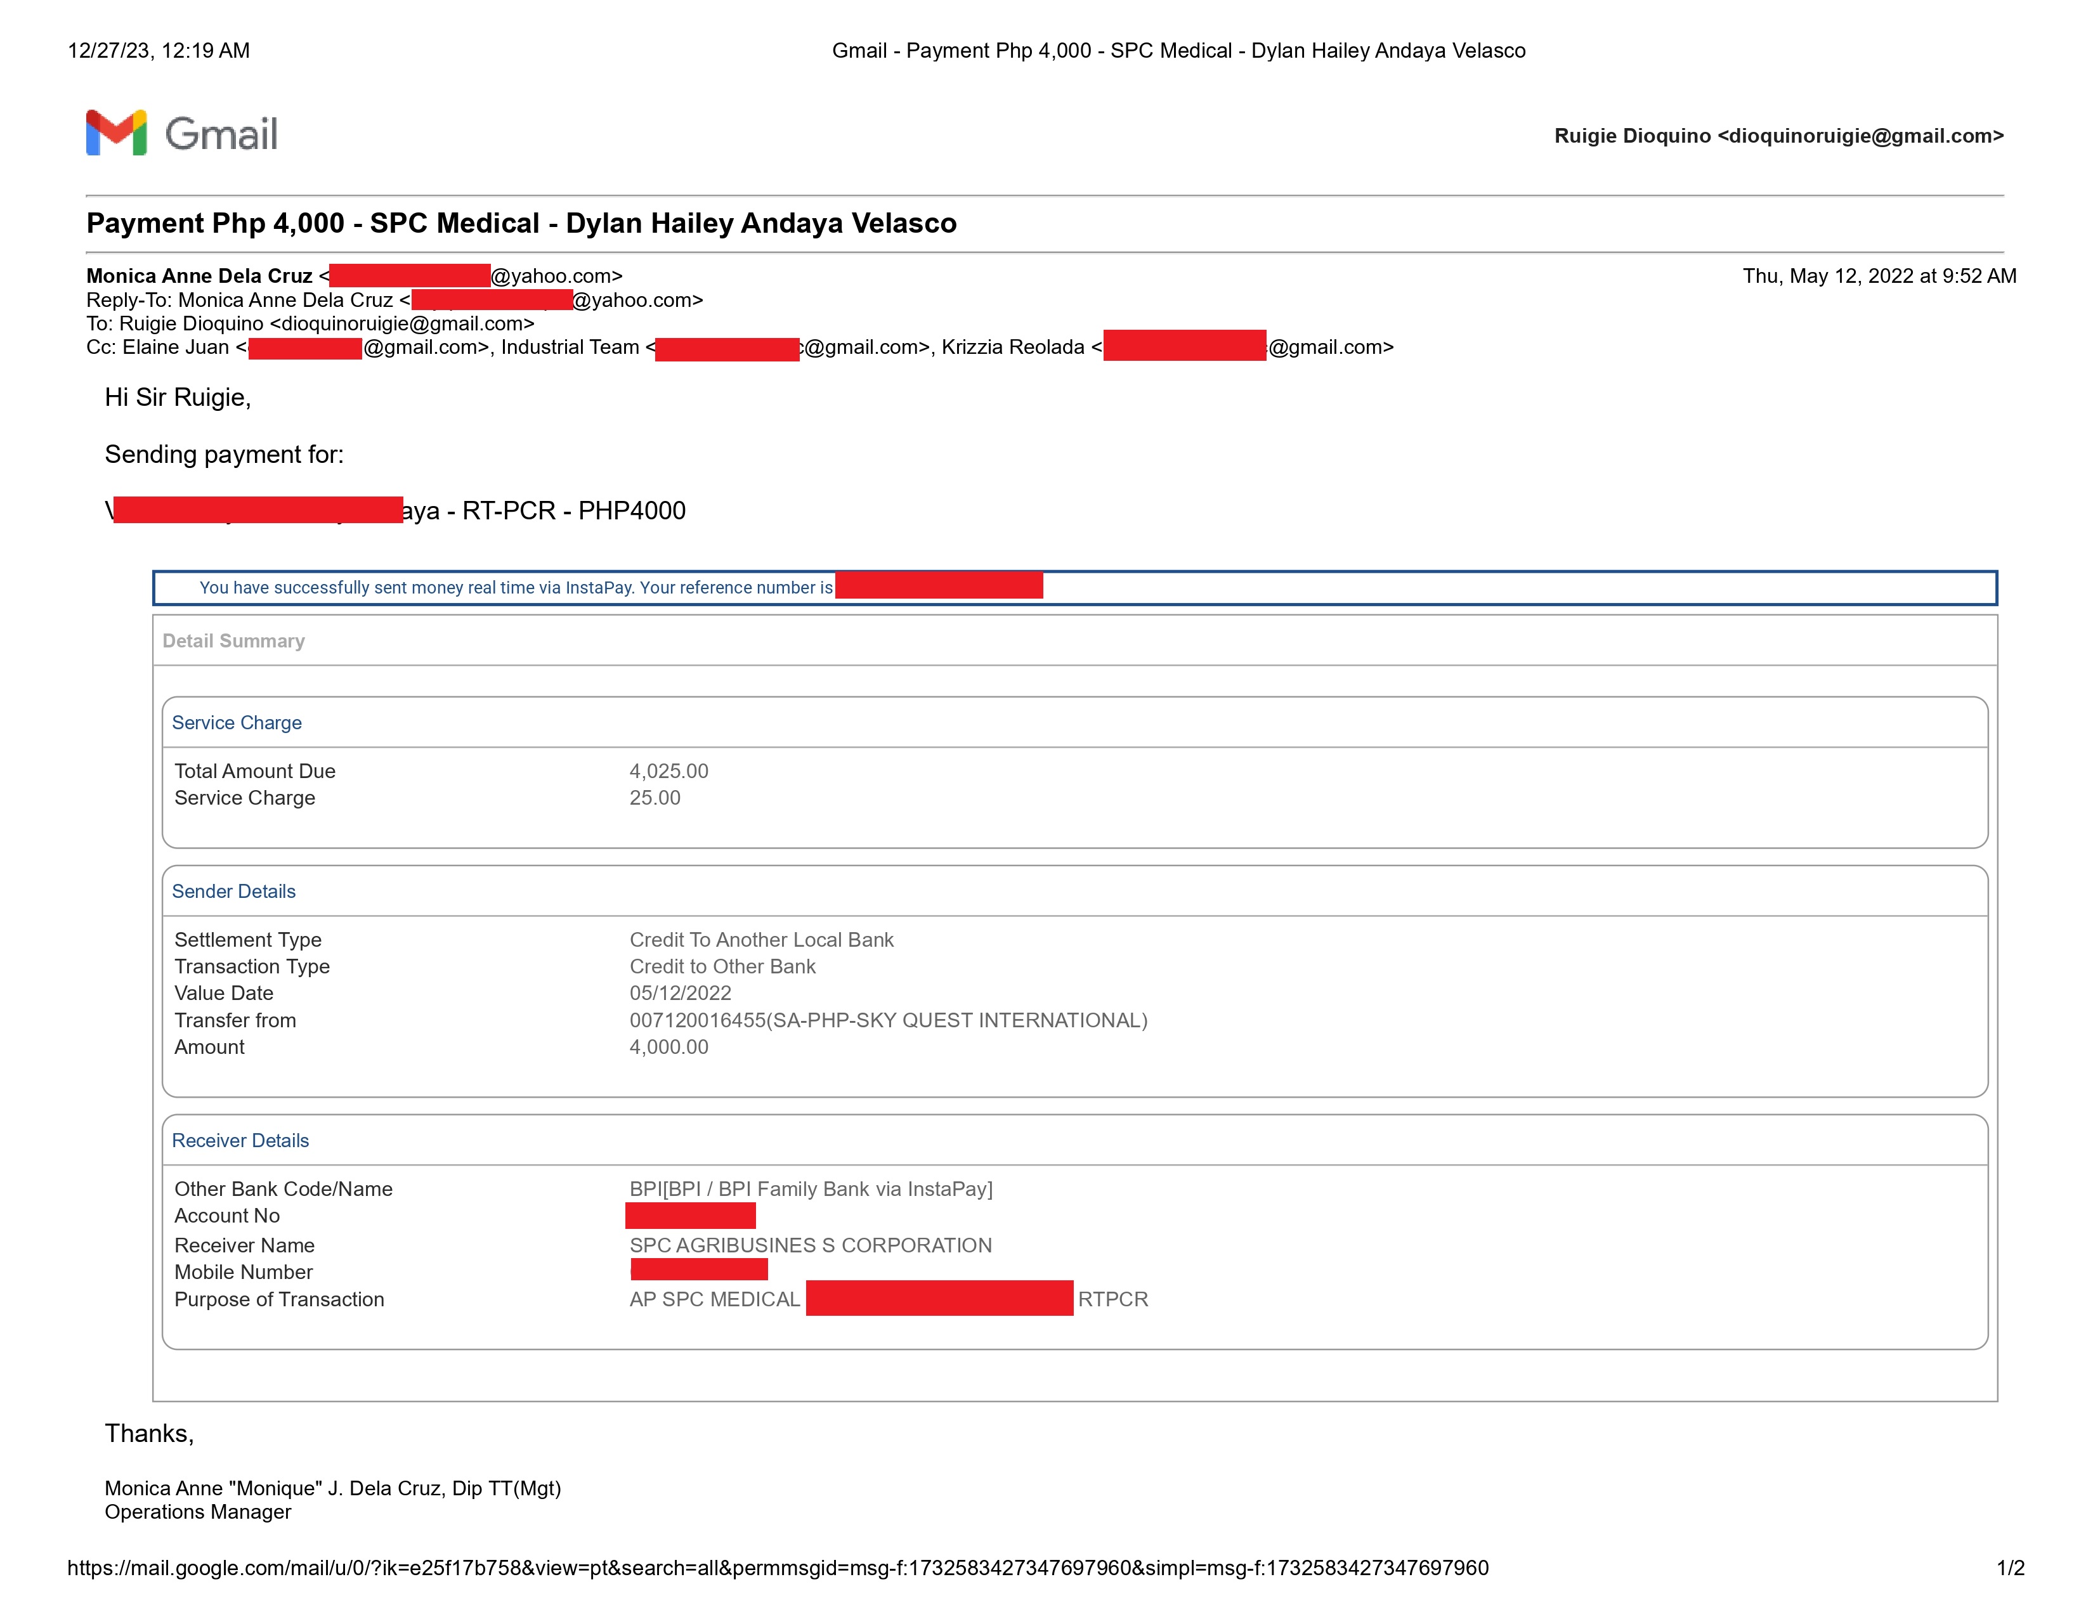Click the Sender Details section header
This screenshot has width=2093, height=1617.
pyautogui.click(x=234, y=891)
